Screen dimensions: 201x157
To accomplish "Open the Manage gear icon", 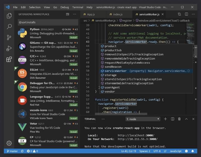I will click(9, 143).
